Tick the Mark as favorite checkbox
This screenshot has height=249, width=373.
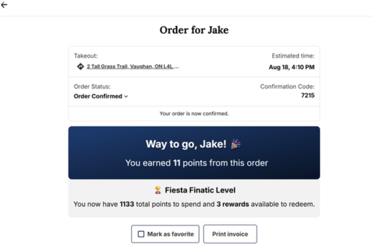click(141, 234)
